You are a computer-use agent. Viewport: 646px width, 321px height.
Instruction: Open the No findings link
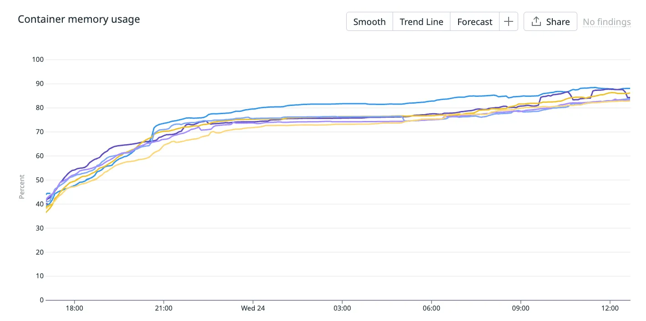pyautogui.click(x=606, y=22)
